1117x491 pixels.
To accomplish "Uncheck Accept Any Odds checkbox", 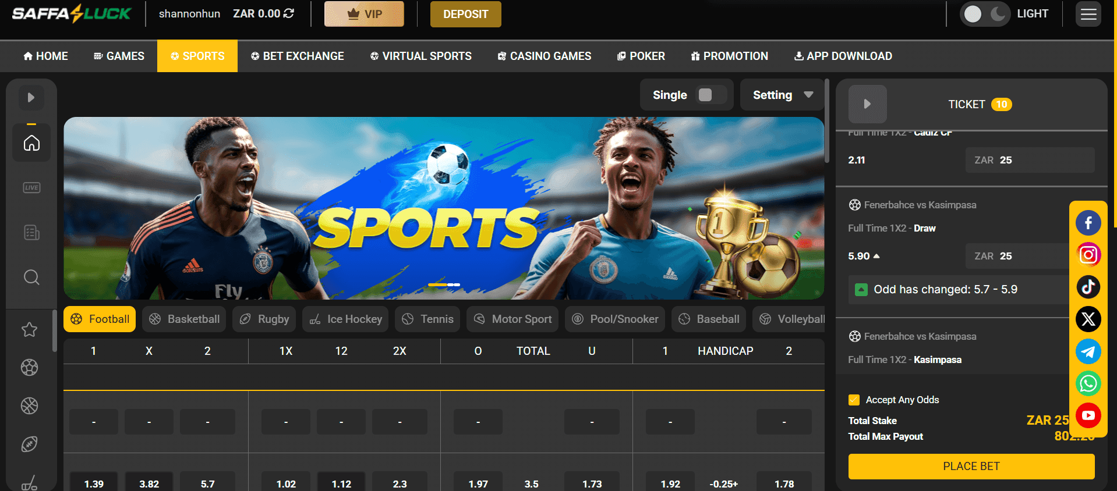I will [x=854, y=400].
